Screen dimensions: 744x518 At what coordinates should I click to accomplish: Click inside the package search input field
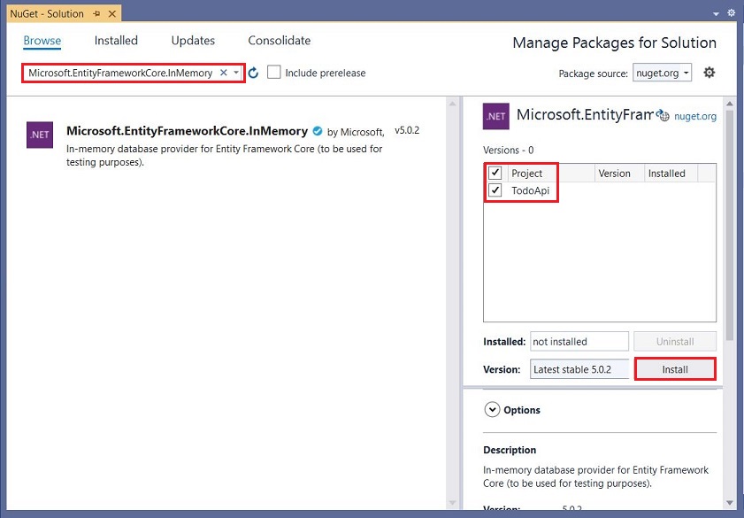(x=124, y=73)
